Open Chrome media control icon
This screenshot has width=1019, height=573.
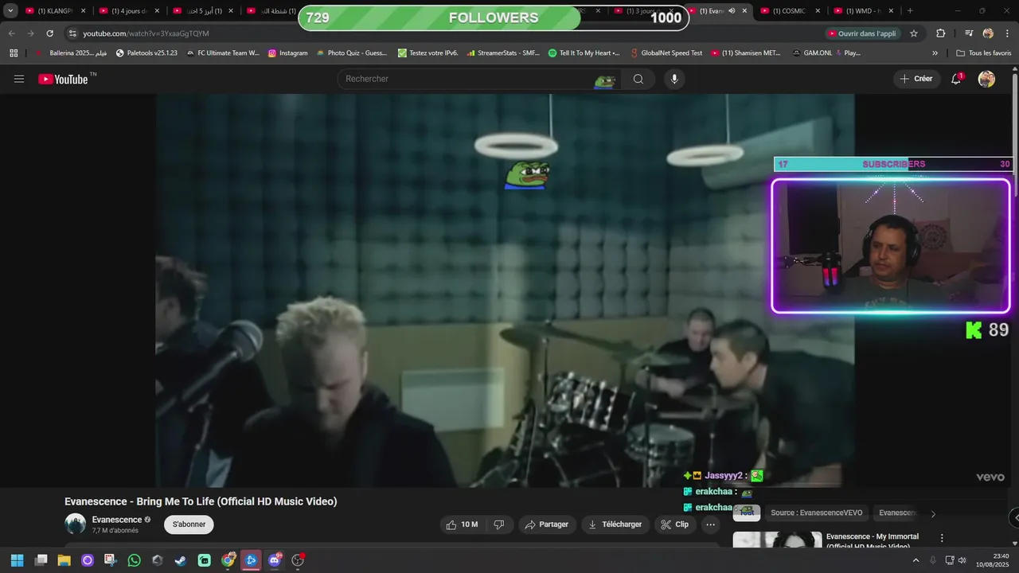tap(969, 33)
